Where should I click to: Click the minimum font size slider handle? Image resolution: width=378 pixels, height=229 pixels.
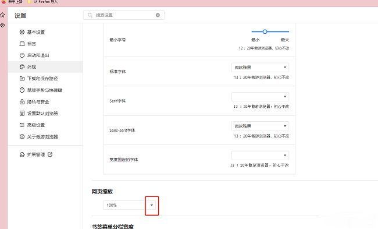tap(265, 31)
